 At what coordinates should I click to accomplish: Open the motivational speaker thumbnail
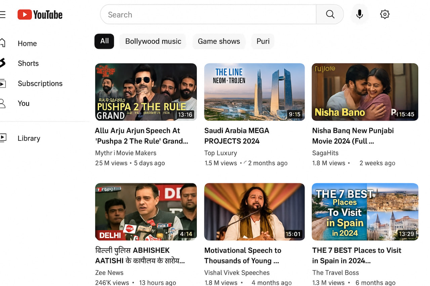pos(254,212)
